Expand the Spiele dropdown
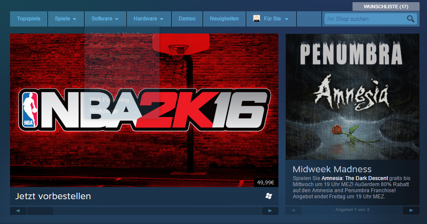Screen dimensions: 427x224 coord(65,19)
